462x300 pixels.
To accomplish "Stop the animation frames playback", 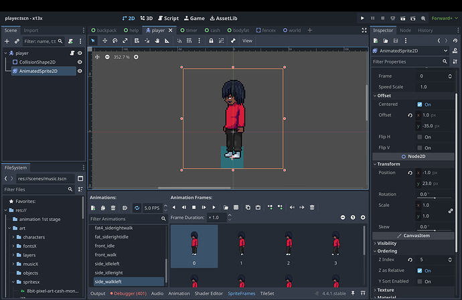I will pos(194,208).
